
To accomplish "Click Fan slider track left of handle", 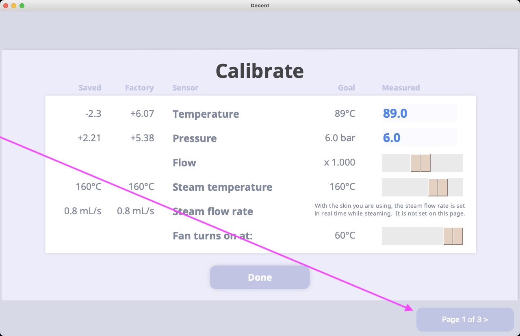I will [412, 236].
